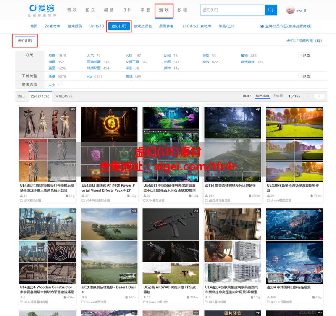Image resolution: width=336 pixels, height=316 pixels.
Task: Filter by 交通工具 category
Action: 132,62
